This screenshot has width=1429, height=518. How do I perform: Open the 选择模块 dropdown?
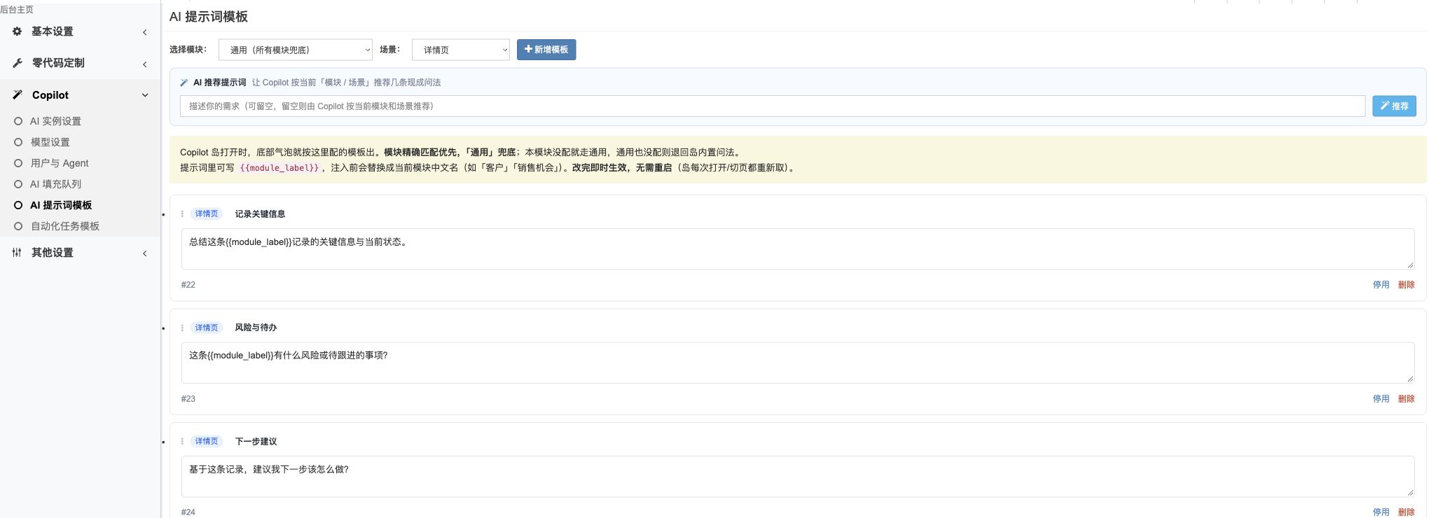[x=296, y=50]
